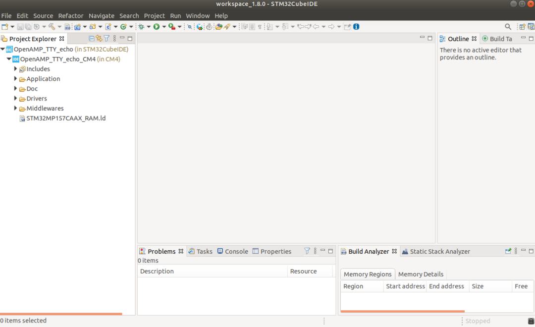This screenshot has width=535, height=327.
Task: Expand the Middlewares folder
Action: pyautogui.click(x=15, y=108)
